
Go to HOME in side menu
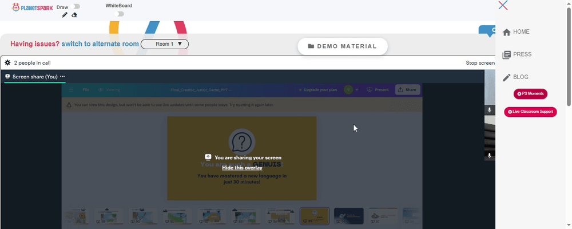pos(516,32)
